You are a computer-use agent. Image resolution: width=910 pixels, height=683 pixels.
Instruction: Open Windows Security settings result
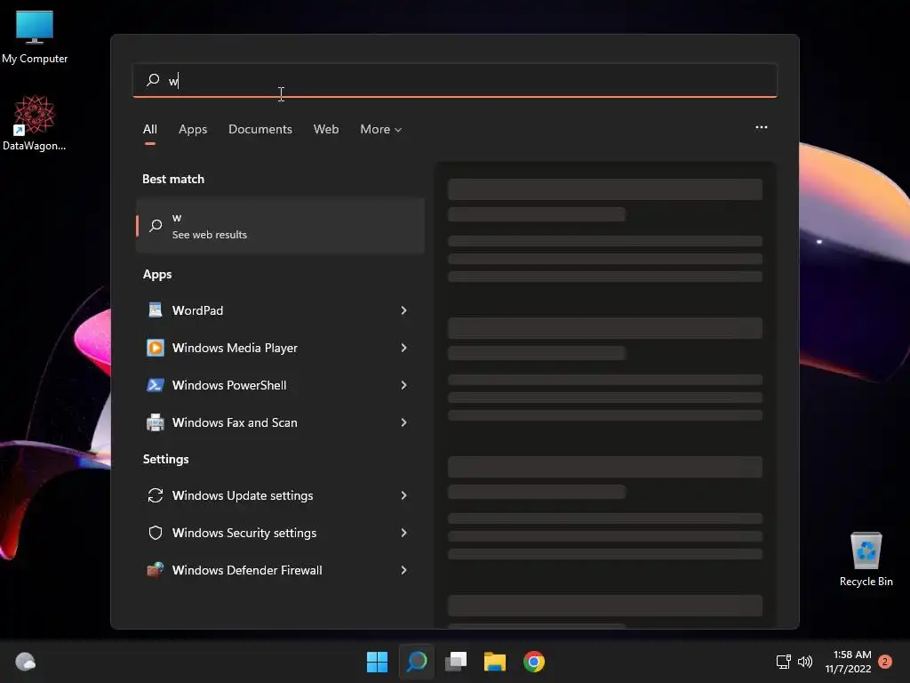click(278, 533)
